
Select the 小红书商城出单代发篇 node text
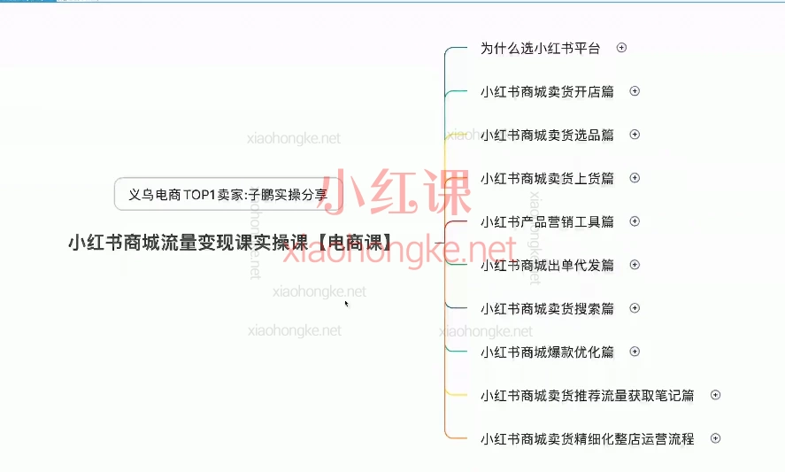click(547, 265)
